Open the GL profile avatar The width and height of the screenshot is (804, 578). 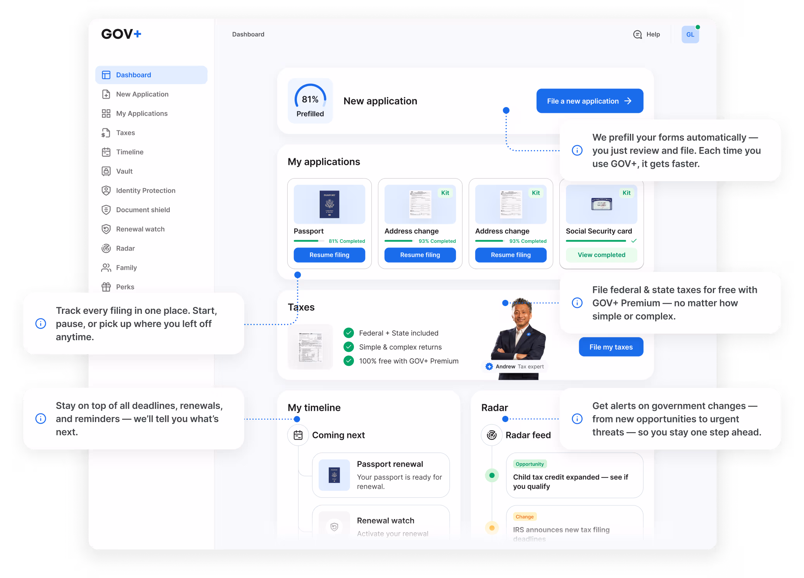[x=690, y=35]
